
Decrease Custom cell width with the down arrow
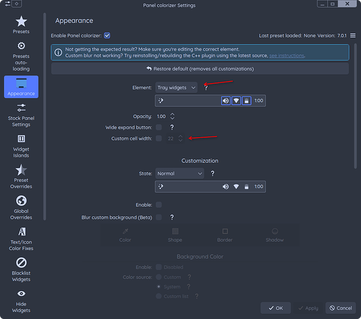(180, 140)
